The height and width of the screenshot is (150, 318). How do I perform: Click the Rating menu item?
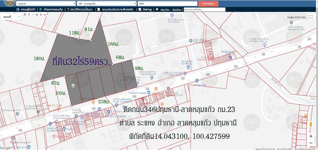[145, 9]
